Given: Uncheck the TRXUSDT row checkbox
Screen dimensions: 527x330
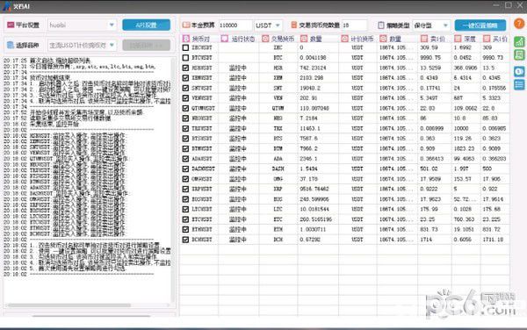Looking at the screenshot, I should click(x=185, y=128).
